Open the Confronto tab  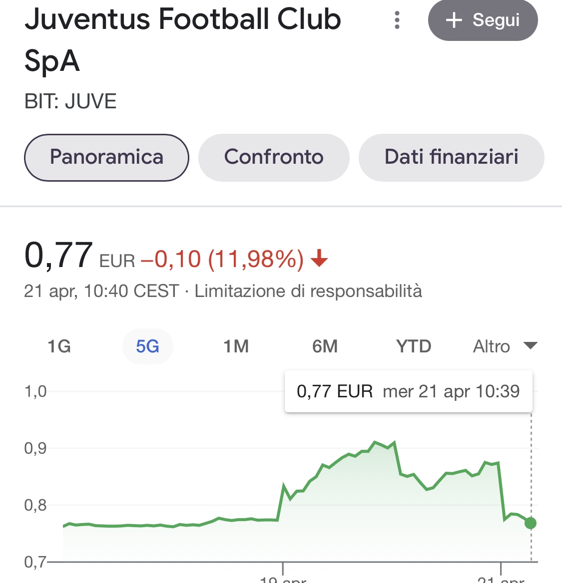tap(274, 157)
